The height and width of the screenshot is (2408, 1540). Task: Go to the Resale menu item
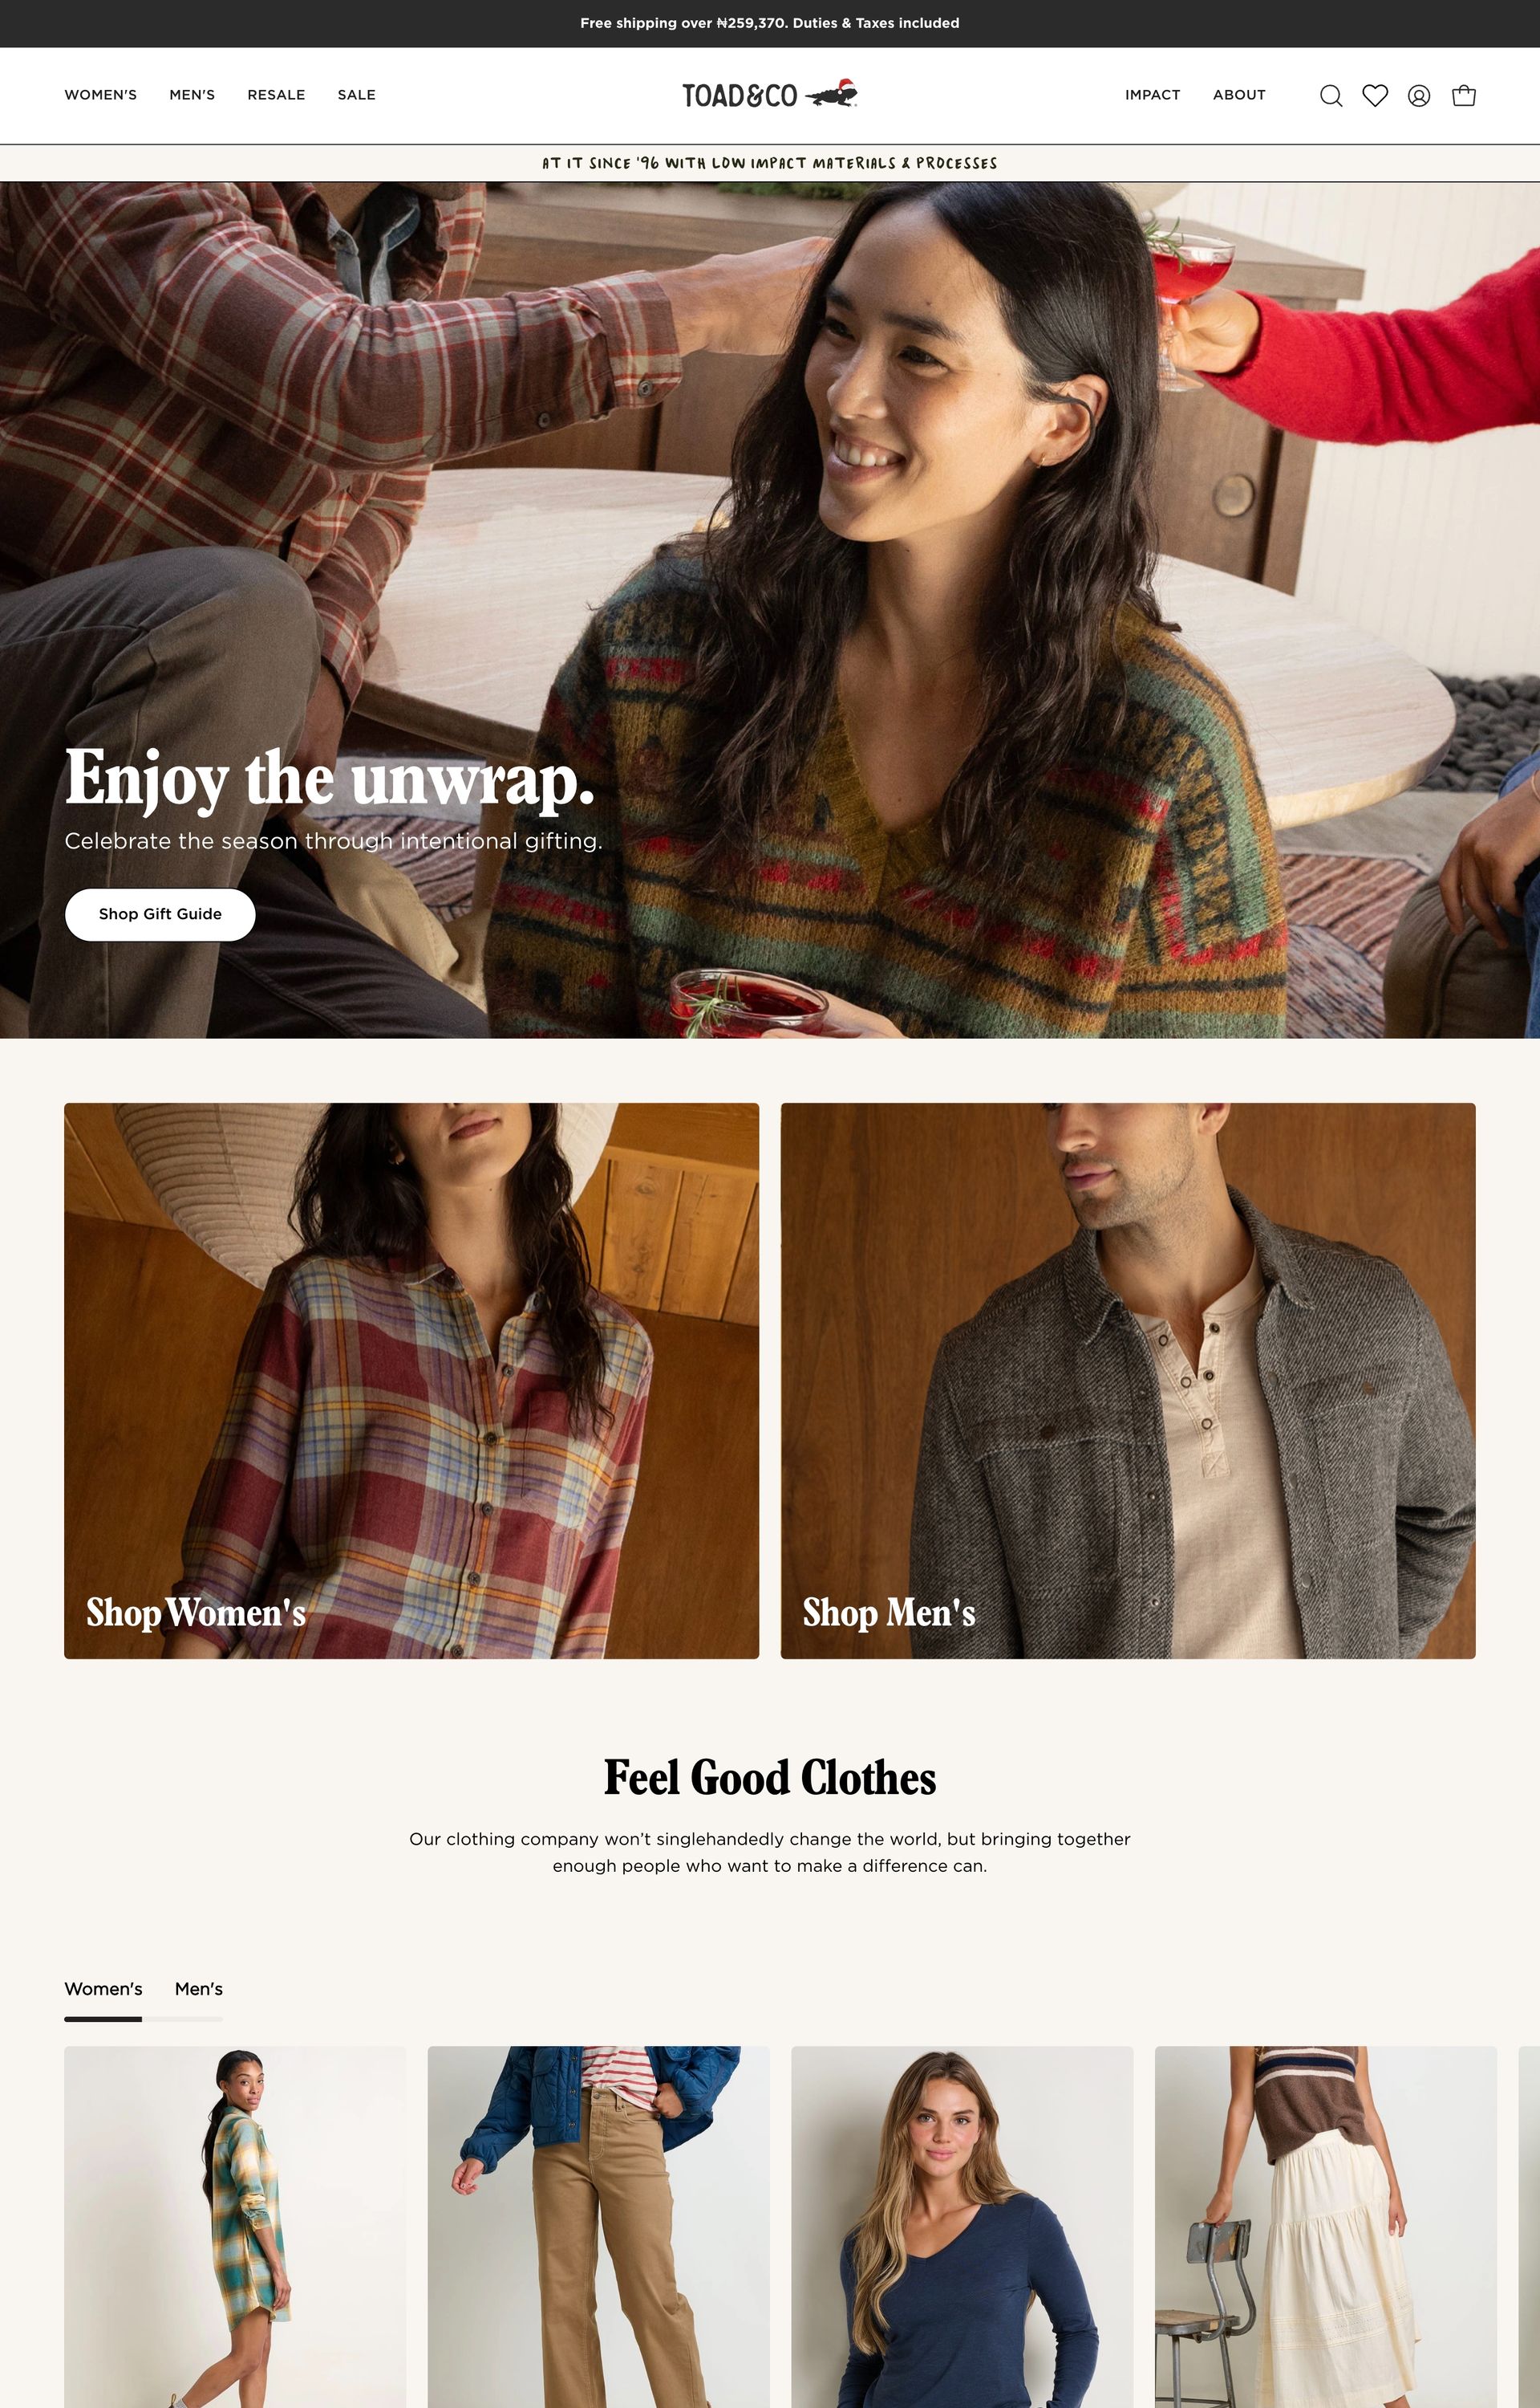[x=276, y=95]
